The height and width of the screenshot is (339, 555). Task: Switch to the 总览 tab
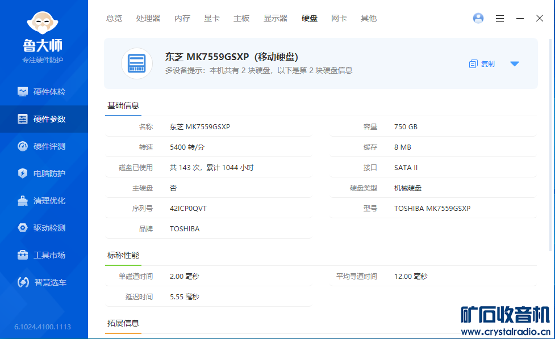(x=114, y=18)
